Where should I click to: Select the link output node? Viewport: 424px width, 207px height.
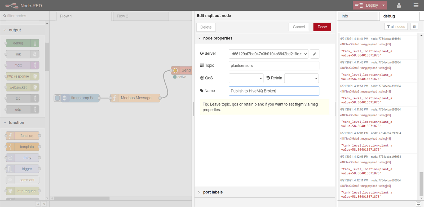click(x=22, y=54)
